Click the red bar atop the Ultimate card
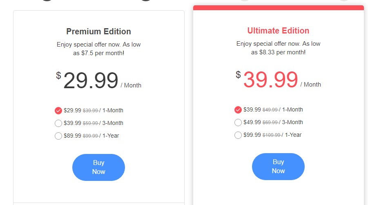The height and width of the screenshot is (205, 368). pos(278,8)
